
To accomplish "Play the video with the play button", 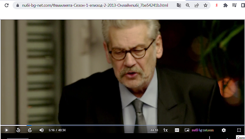I will click(6, 130).
